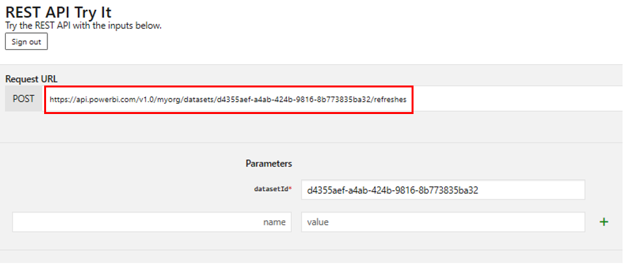Click the POST method label
Screen dimensions: 631x274
[x=23, y=100]
